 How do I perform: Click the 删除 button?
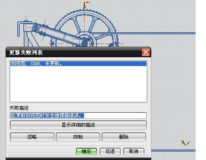click(x=124, y=137)
